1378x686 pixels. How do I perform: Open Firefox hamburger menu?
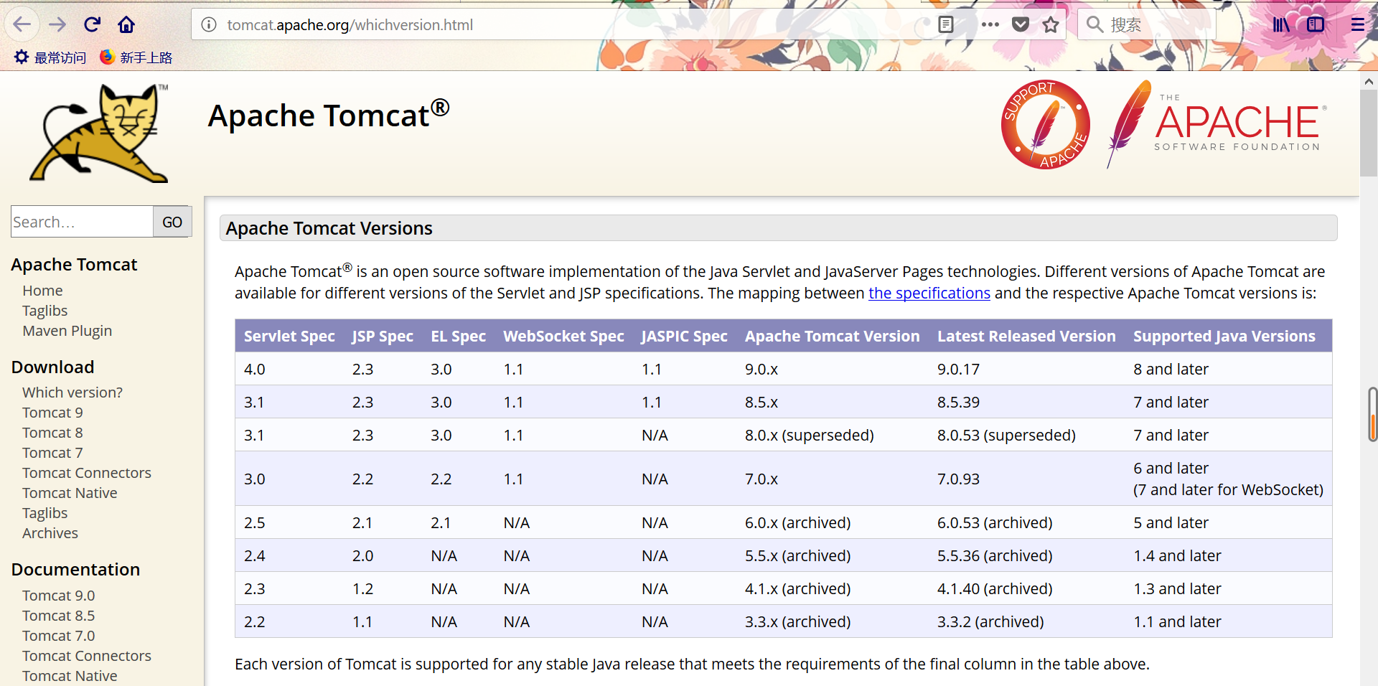point(1357,25)
